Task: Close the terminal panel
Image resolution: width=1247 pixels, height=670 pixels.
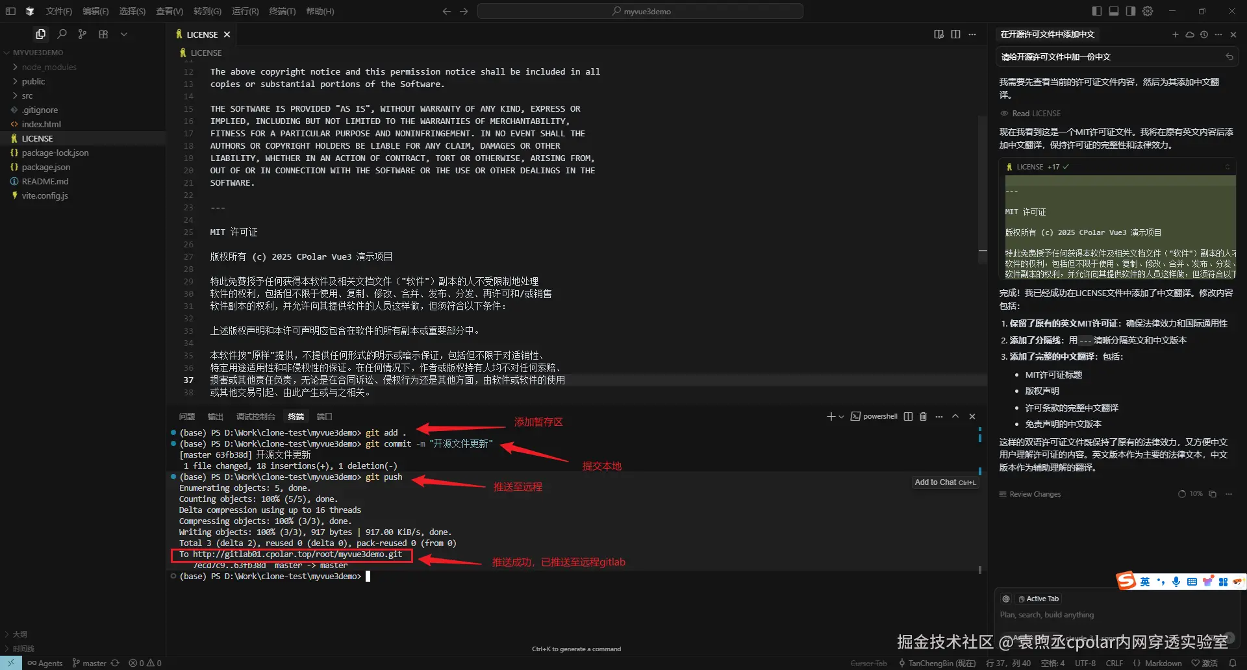Action: pyautogui.click(x=972, y=416)
